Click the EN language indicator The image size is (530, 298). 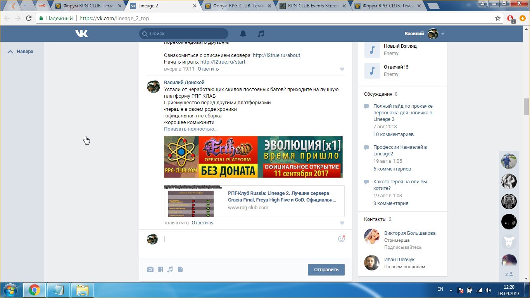pos(440,289)
